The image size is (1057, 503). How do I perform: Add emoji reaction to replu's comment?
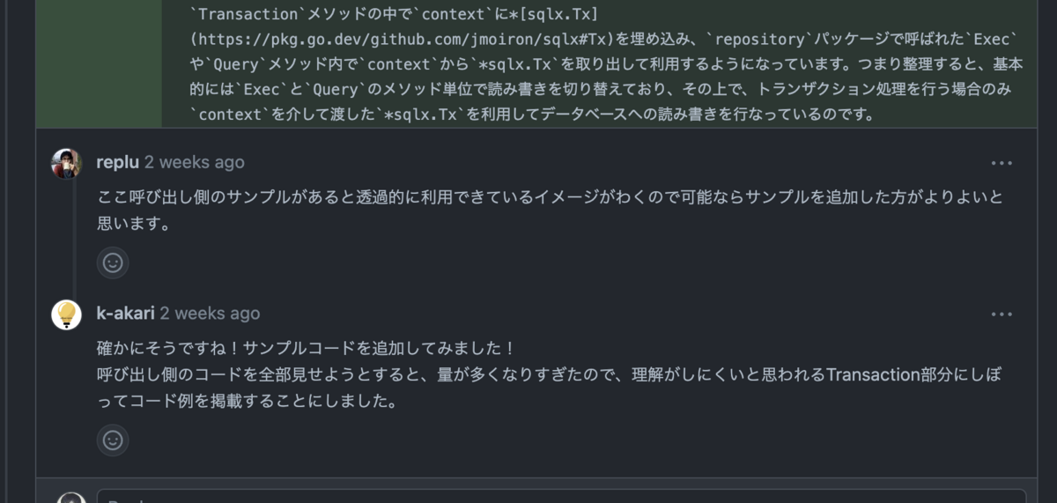[113, 263]
